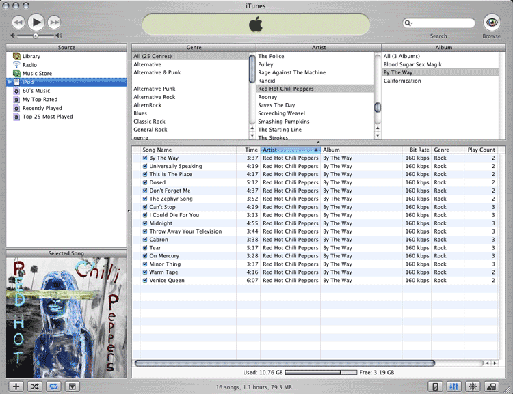513x394 pixels.
Task: Uncheck The Zephyr Song checkbox
Action: tap(145, 199)
